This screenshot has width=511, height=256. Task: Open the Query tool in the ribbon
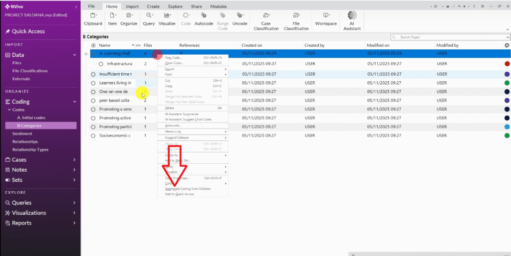pyautogui.click(x=149, y=19)
